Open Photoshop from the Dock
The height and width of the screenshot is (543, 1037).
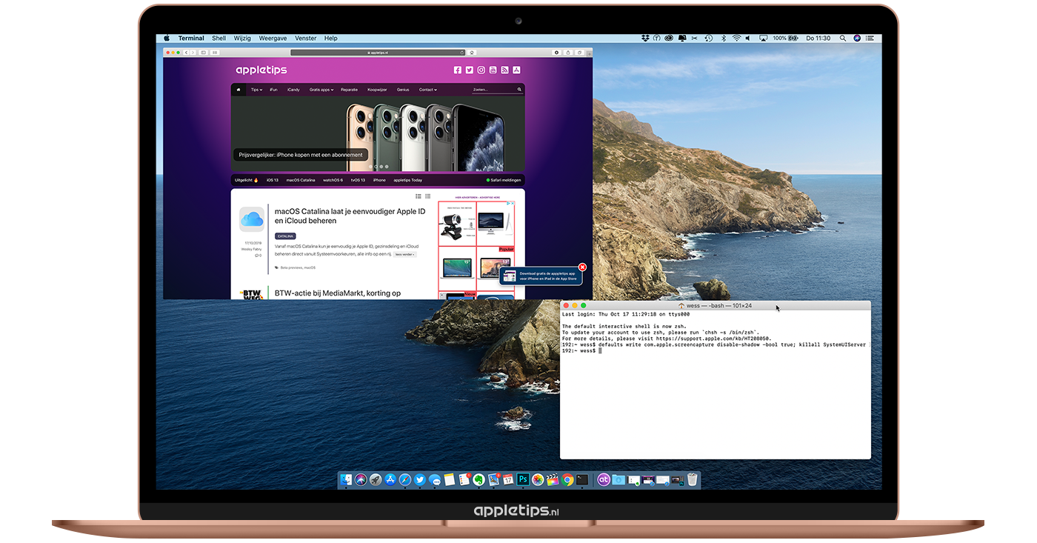523,480
